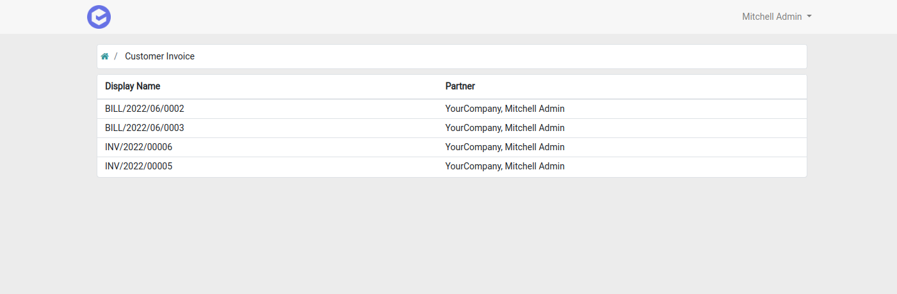The width and height of the screenshot is (897, 294).
Task: Open invoice INV/2022/00006
Action: point(139,147)
